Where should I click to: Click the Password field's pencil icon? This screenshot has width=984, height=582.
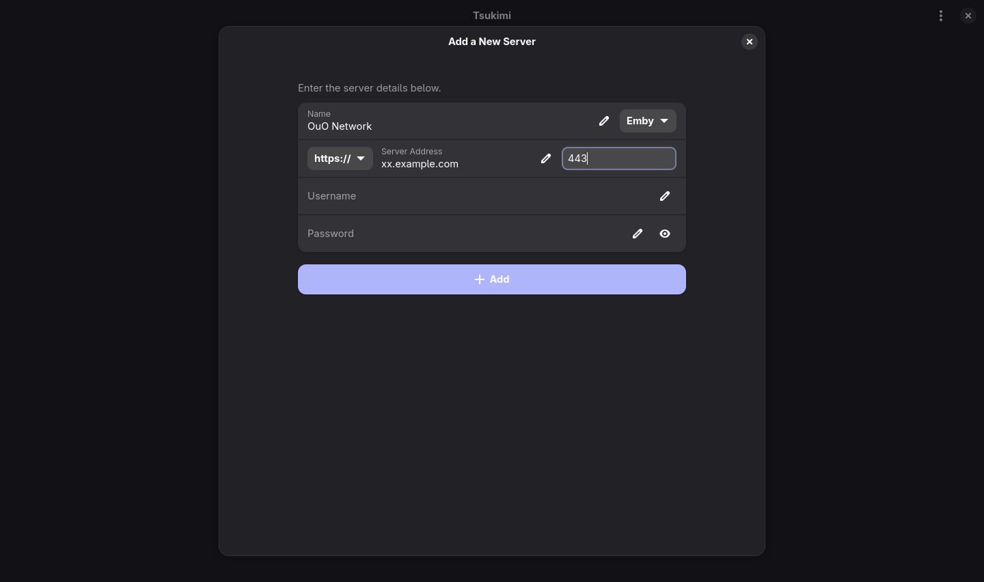coord(638,234)
